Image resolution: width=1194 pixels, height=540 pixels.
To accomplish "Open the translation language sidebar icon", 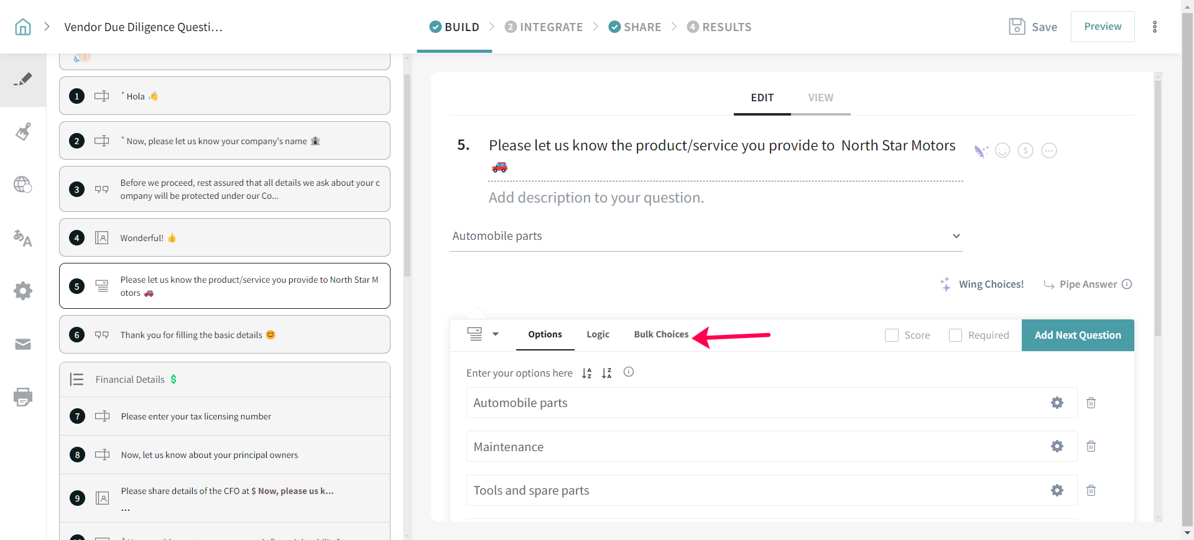I will [23, 238].
